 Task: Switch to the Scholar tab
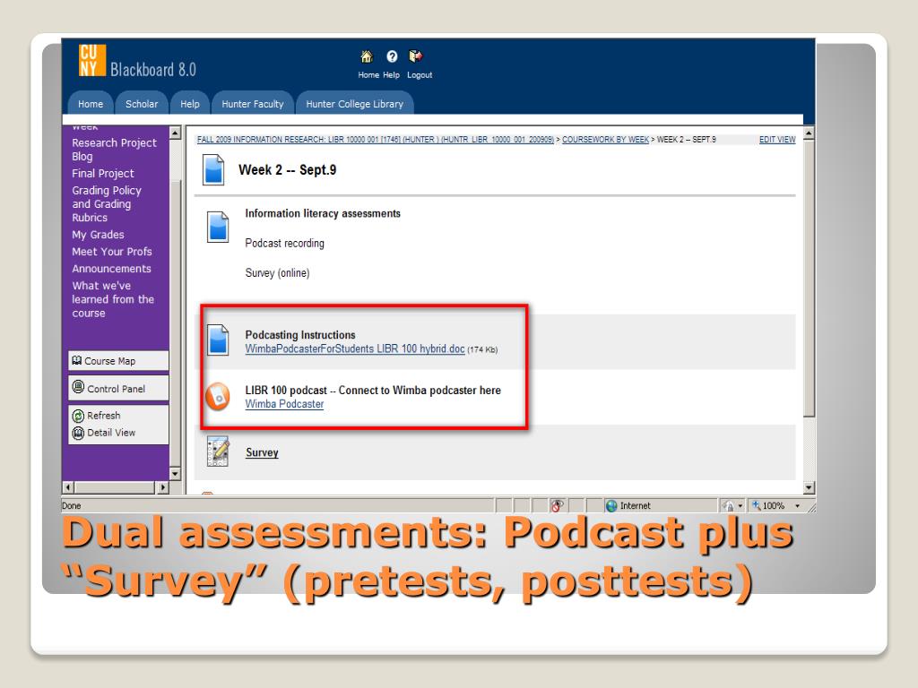tap(142, 104)
